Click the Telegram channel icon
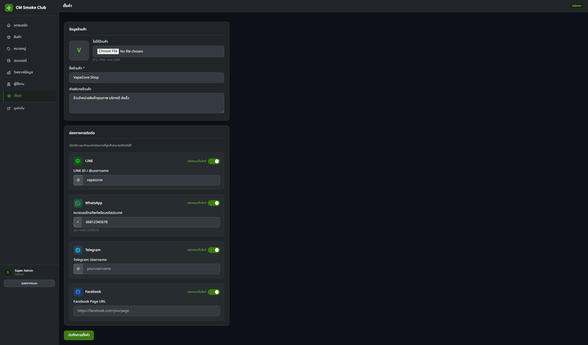 (x=78, y=250)
